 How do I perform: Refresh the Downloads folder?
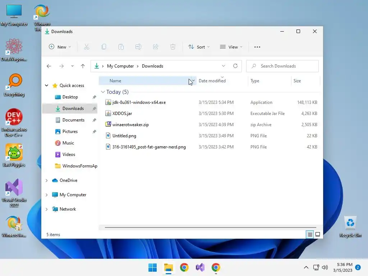pyautogui.click(x=235, y=66)
